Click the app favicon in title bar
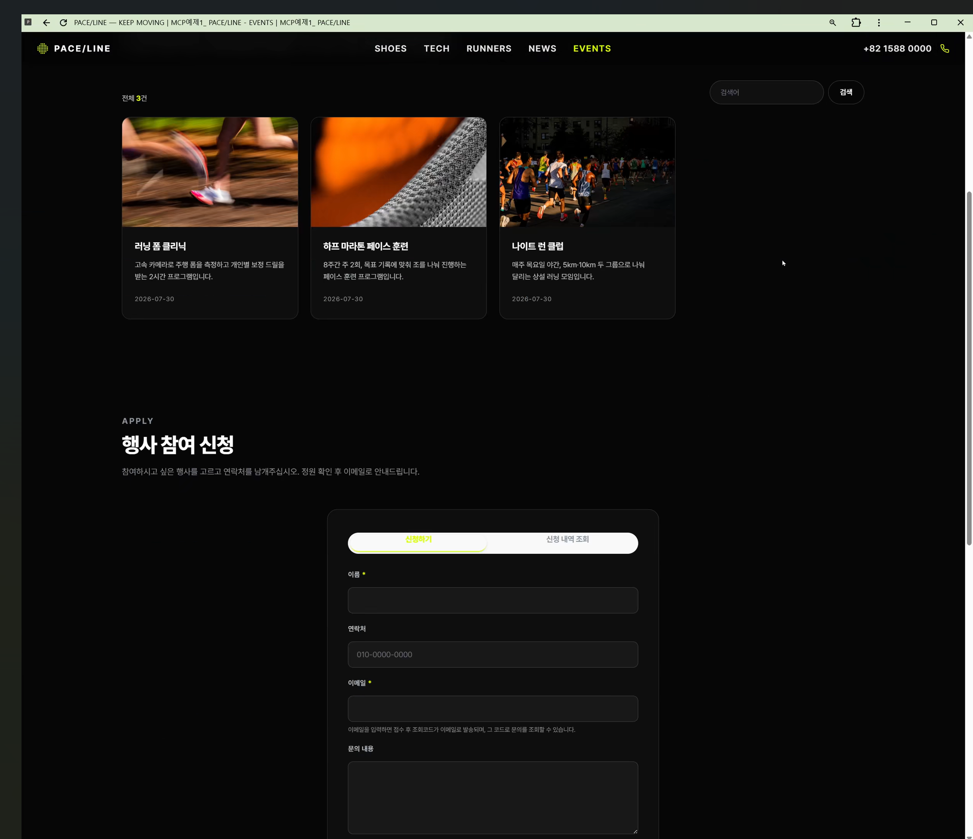Screen dimensions: 973x839 (28, 22)
